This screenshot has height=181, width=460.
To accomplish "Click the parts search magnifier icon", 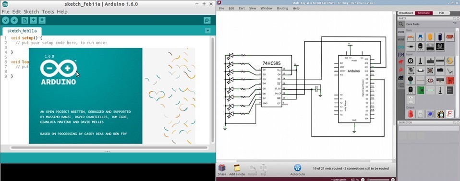I will (x=401, y=24).
